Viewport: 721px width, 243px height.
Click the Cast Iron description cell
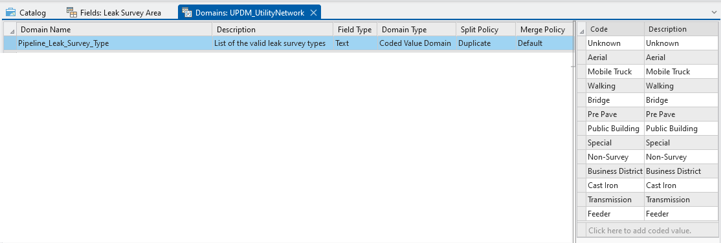(680, 185)
